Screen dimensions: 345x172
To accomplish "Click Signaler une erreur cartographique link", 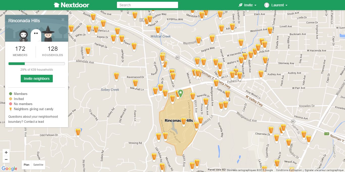I will point(324,170).
